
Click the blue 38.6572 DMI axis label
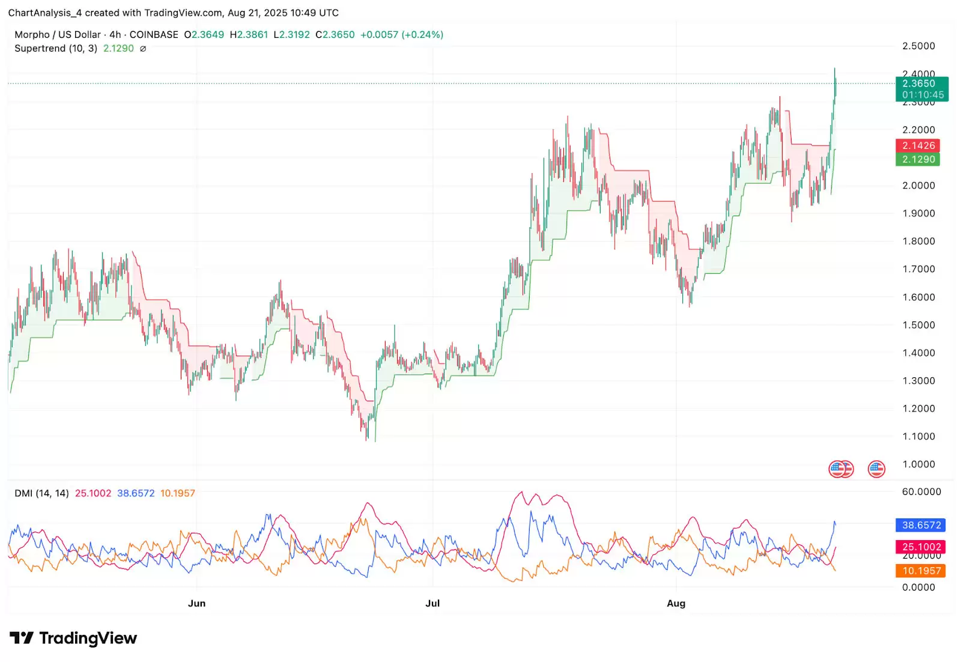(921, 525)
